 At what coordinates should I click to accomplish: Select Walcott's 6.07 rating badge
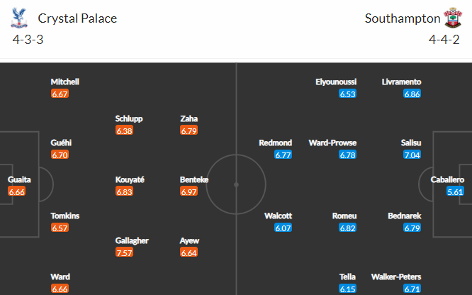pyautogui.click(x=283, y=228)
